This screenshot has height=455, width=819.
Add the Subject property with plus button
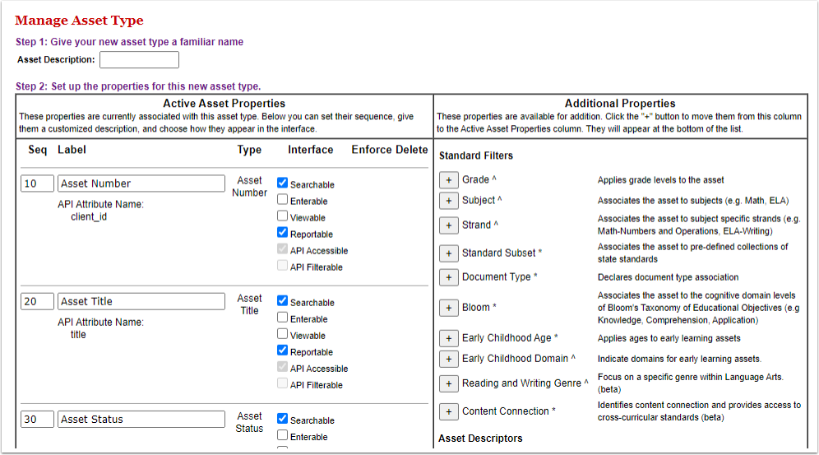click(x=449, y=201)
